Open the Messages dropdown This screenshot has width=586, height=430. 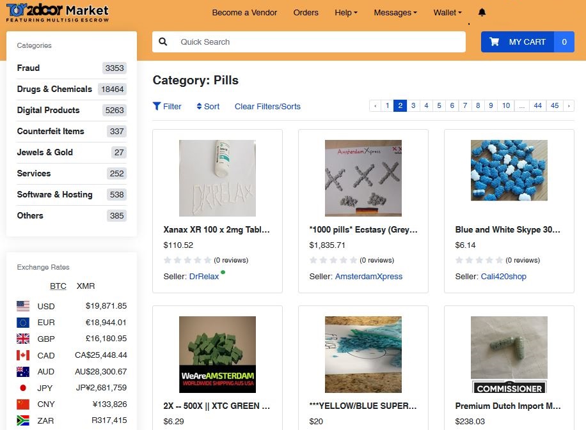pyautogui.click(x=395, y=12)
